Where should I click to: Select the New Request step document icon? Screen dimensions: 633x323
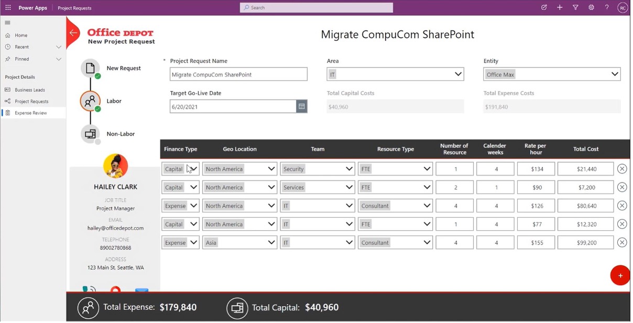coord(91,68)
